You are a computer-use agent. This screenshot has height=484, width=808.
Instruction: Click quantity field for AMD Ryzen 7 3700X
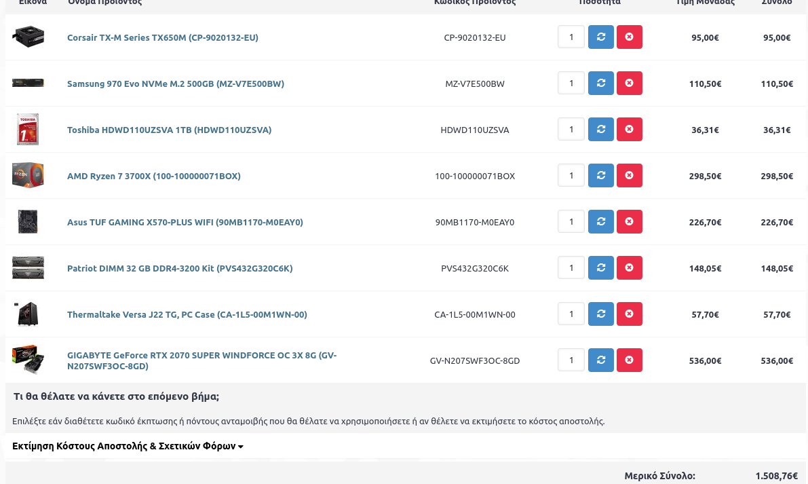coord(571,175)
